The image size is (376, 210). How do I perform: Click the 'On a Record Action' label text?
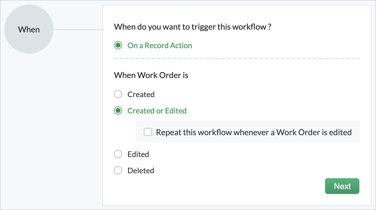[x=160, y=45]
